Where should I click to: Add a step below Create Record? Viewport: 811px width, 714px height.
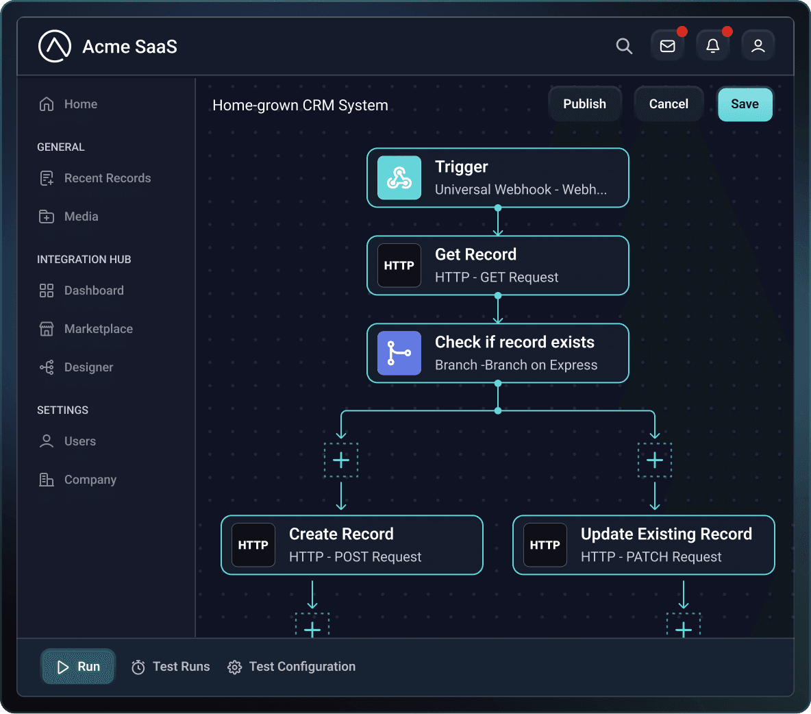[x=312, y=626]
